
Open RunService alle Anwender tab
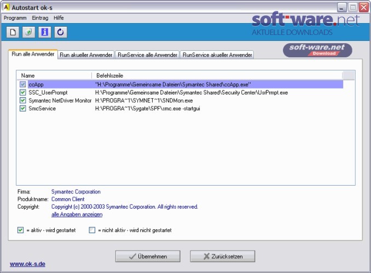click(x=147, y=55)
